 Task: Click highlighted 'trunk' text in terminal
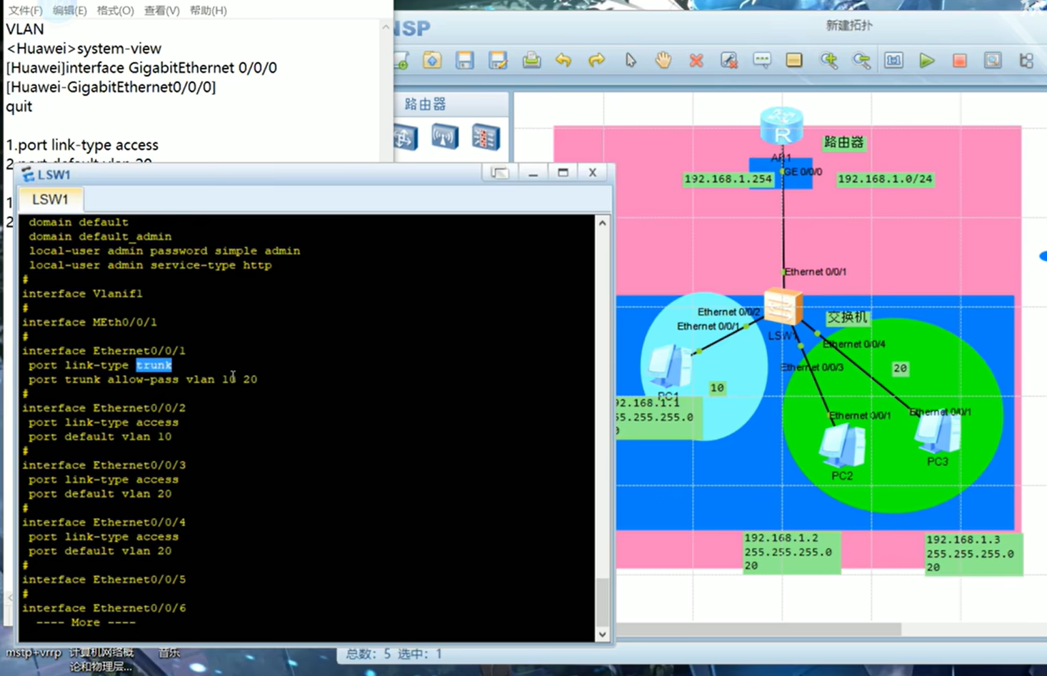154,365
